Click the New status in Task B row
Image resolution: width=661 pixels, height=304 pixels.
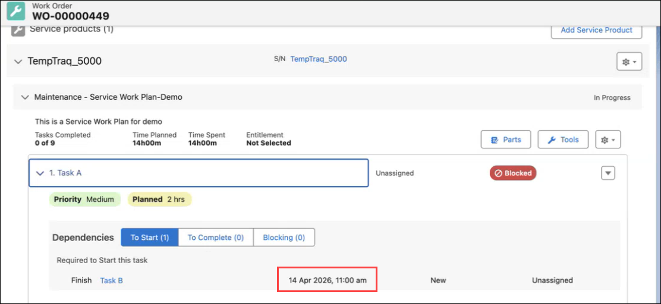point(438,280)
